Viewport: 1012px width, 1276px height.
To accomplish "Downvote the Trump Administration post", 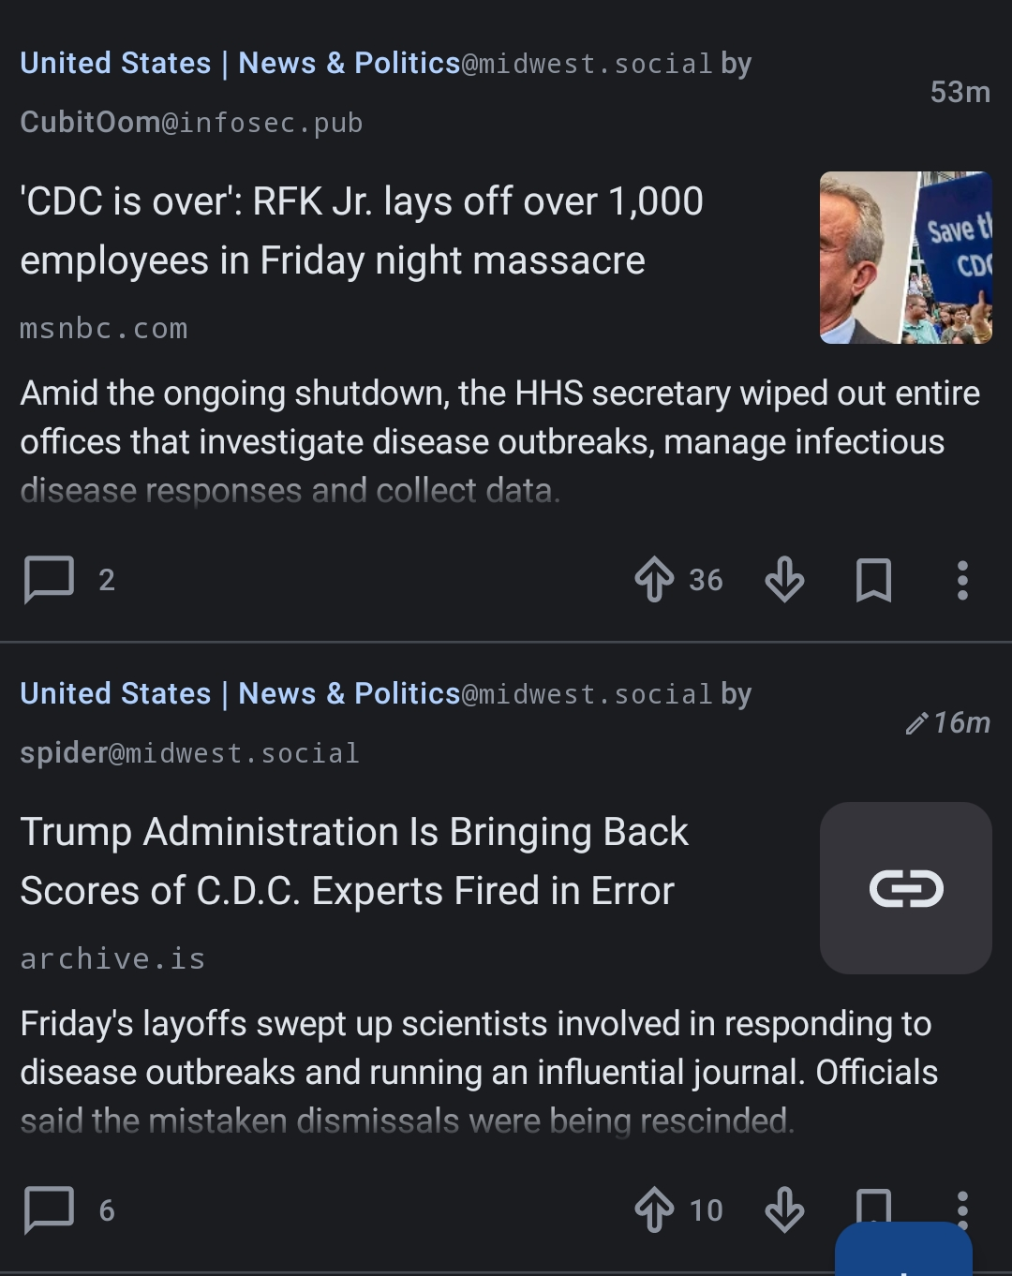I will (x=784, y=1209).
